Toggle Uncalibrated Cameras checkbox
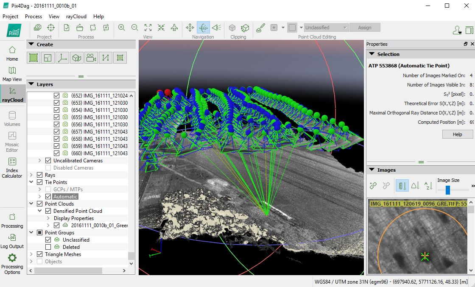The image size is (475, 287). [48, 160]
